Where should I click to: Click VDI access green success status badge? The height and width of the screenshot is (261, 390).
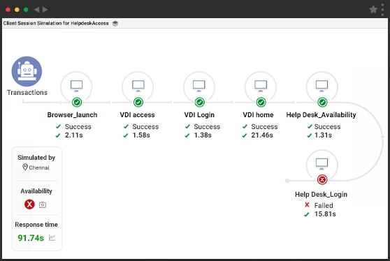138,102
